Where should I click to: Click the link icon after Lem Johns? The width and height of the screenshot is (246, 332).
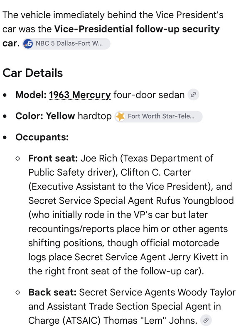click(206, 320)
